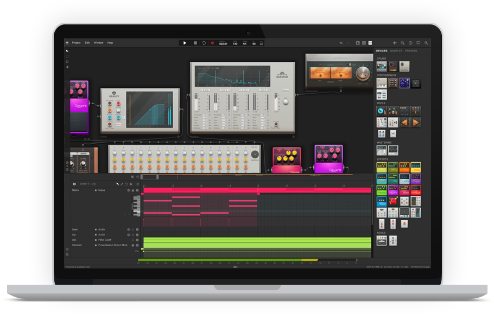Image resolution: width=494 pixels, height=314 pixels.
Task: Activate the Loop icon in the transport bar
Action: tap(204, 43)
